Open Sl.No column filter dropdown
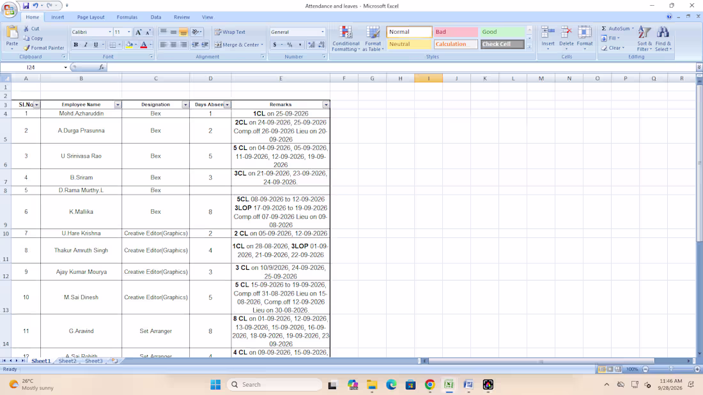Image resolution: width=703 pixels, height=395 pixels. tap(37, 105)
